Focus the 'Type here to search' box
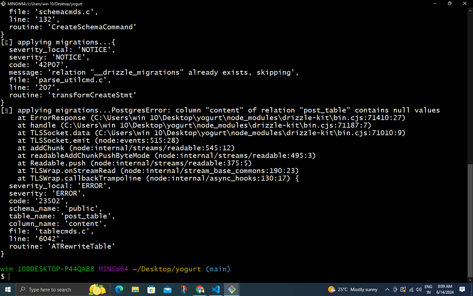The image size is (473, 296). [x=63, y=289]
